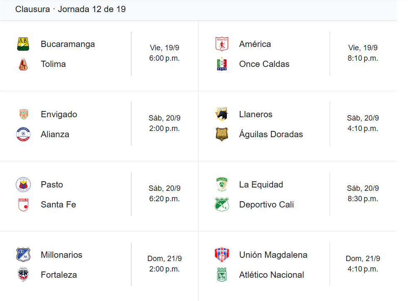Open the La Equidad team link
The image size is (408, 301).
pos(261,184)
